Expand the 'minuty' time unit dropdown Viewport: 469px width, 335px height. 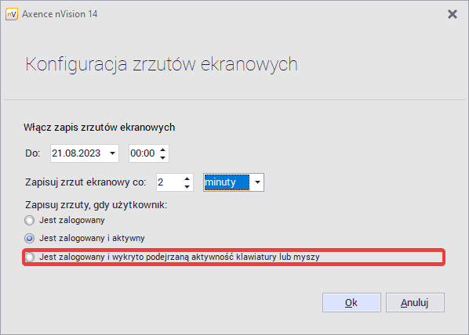click(x=257, y=182)
